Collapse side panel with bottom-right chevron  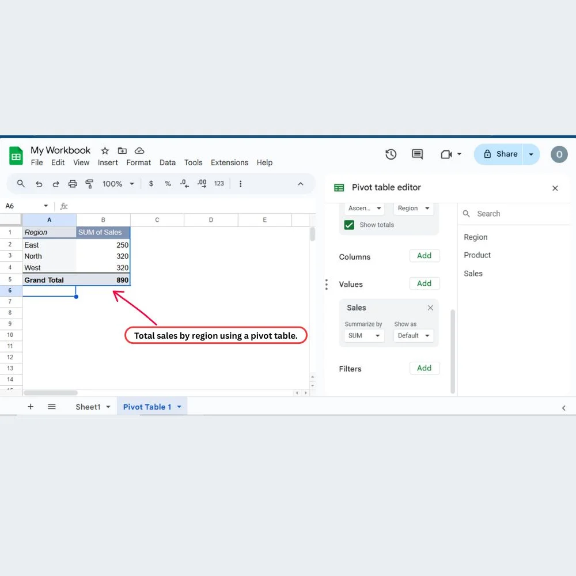pos(563,408)
